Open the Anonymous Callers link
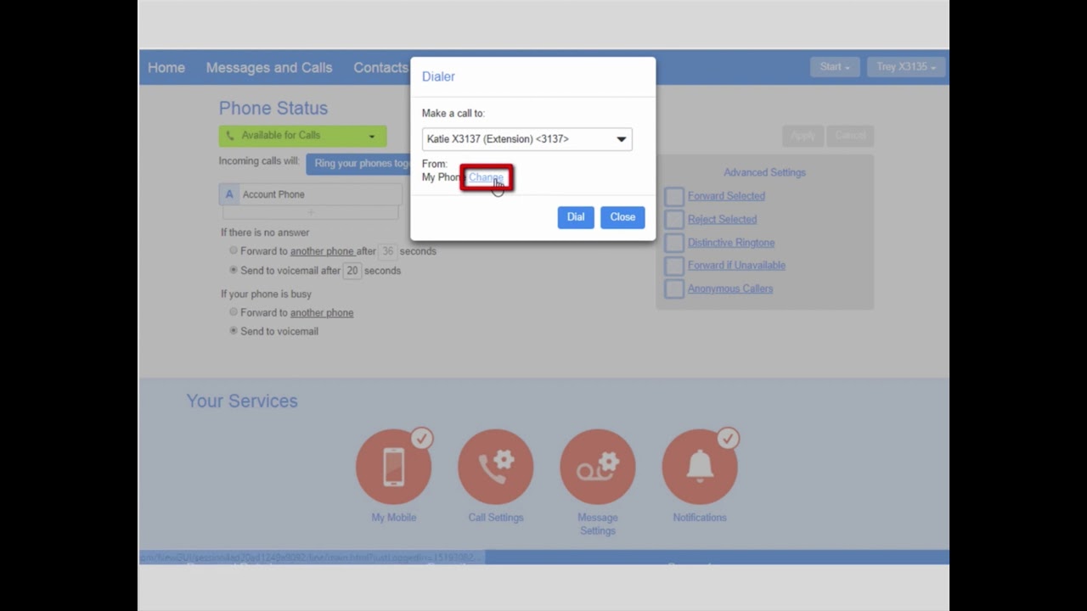Viewport: 1087px width, 611px height. click(730, 289)
